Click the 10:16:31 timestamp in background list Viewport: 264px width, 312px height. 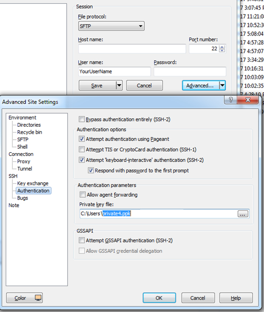(252, 69)
